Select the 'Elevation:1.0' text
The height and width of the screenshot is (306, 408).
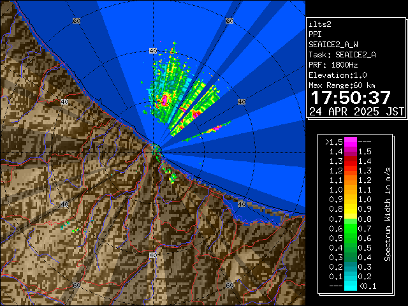[338, 75]
